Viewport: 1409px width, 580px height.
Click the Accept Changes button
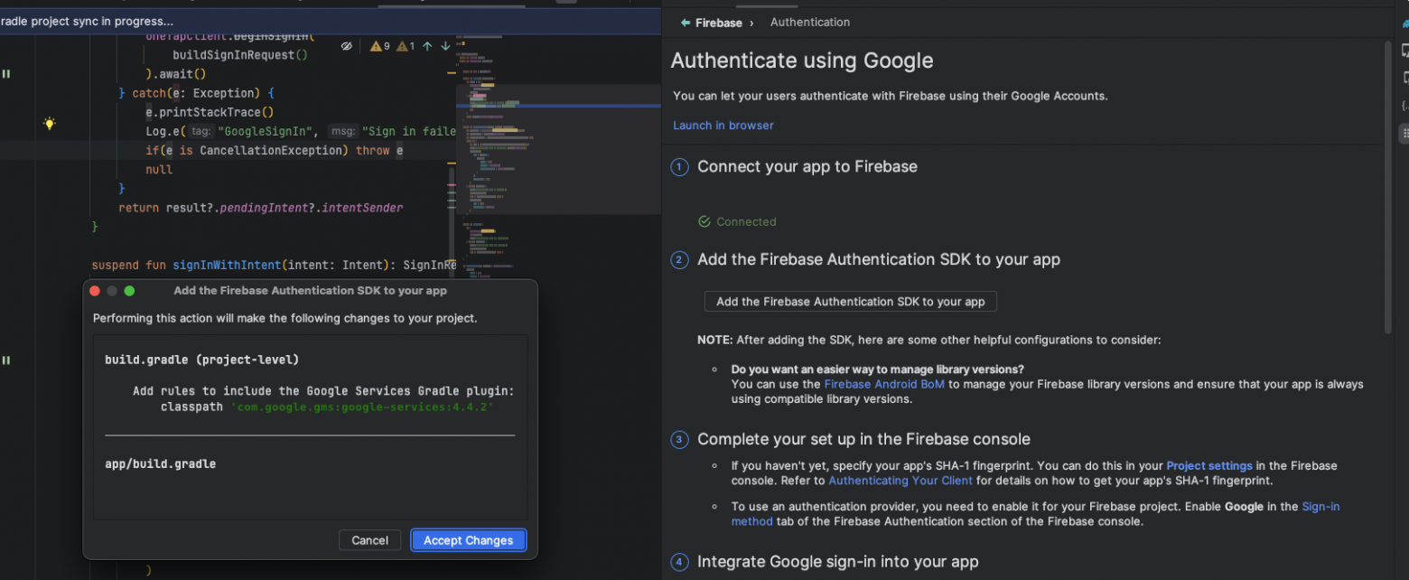tap(468, 539)
